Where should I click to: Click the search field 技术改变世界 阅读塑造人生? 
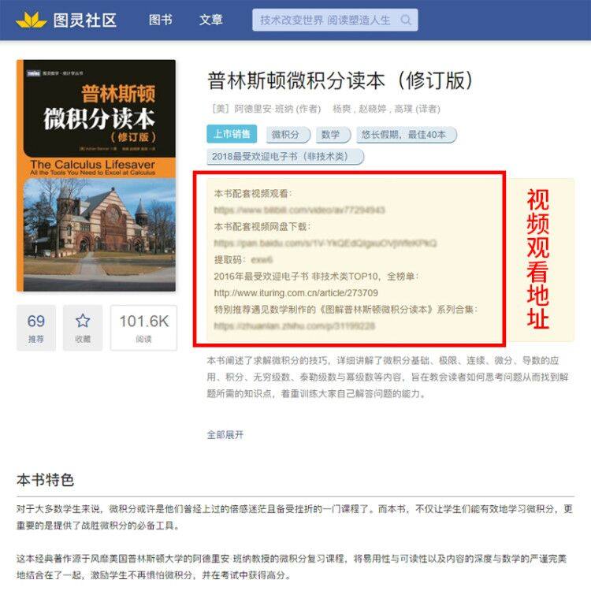(335, 20)
